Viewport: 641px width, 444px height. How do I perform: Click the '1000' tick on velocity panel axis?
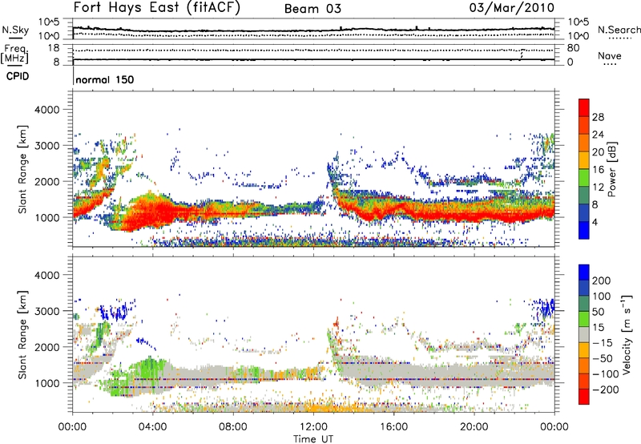pyautogui.click(x=47, y=383)
